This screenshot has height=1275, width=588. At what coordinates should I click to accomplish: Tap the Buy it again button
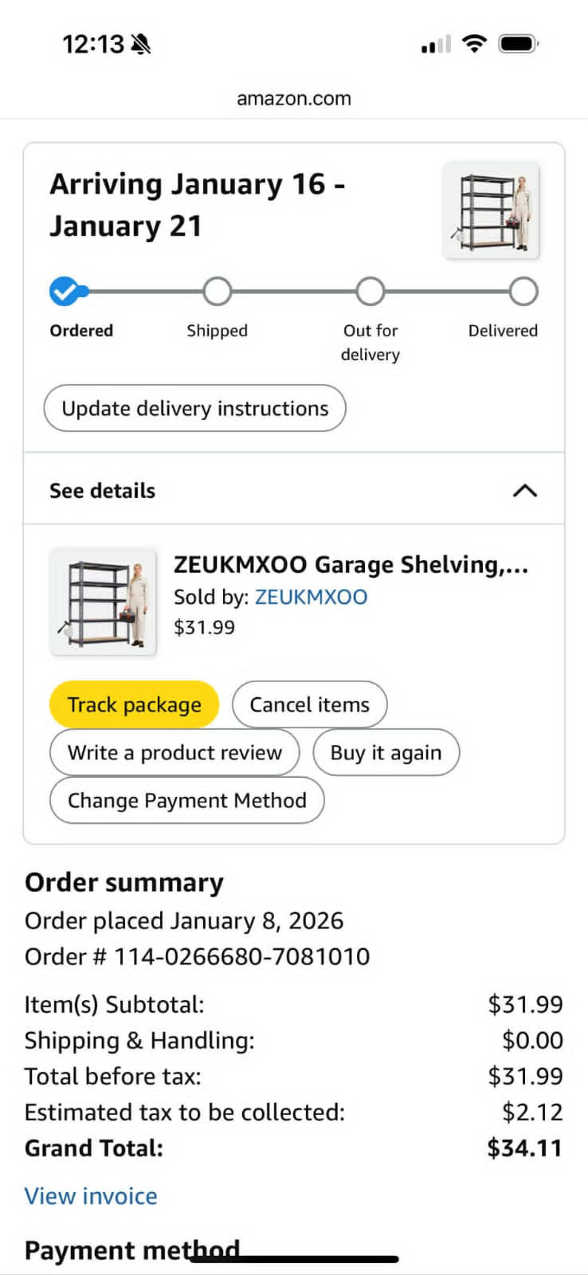click(x=386, y=752)
